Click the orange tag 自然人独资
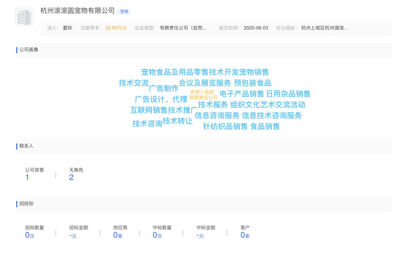Viewport: 407px width, 255px height. point(202,92)
